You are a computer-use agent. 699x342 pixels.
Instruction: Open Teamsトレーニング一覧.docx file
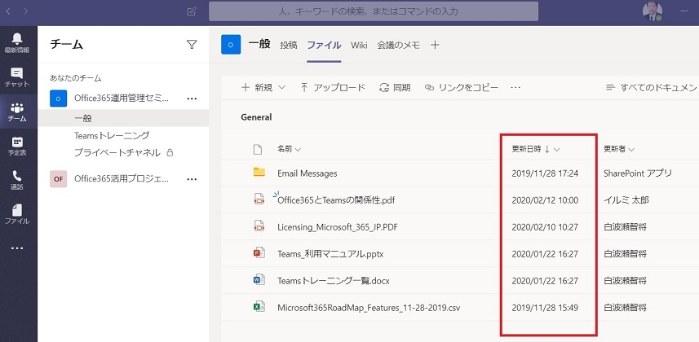334,281
